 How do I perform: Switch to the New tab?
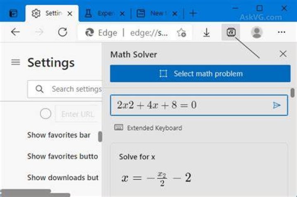[157, 13]
